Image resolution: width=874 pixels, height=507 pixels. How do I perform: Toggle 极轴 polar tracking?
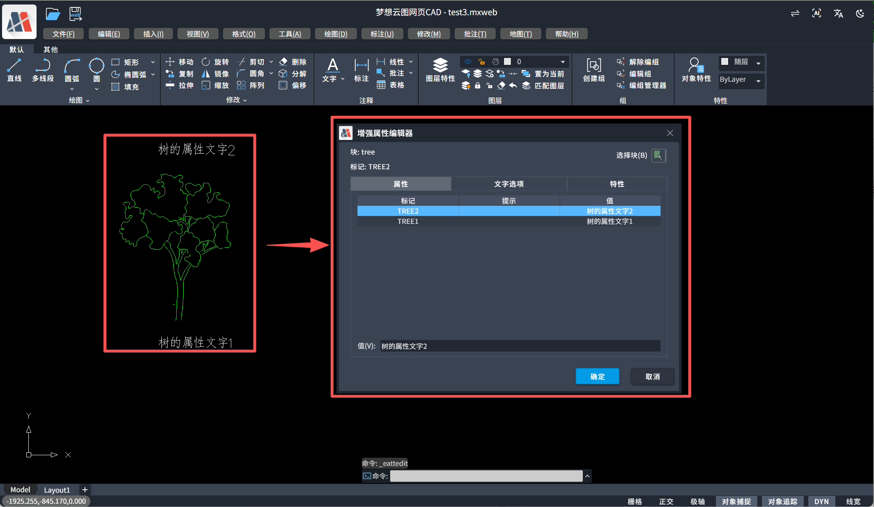pyautogui.click(x=697, y=501)
